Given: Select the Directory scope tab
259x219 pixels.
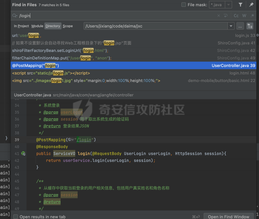Looking at the screenshot, I should [53, 26].
